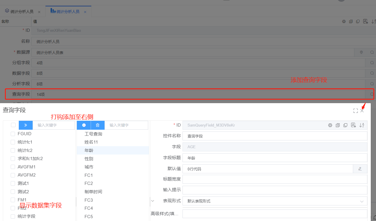The image size is (376, 221).
Task: Click the blue add-item plus icon
Action: 84,125
